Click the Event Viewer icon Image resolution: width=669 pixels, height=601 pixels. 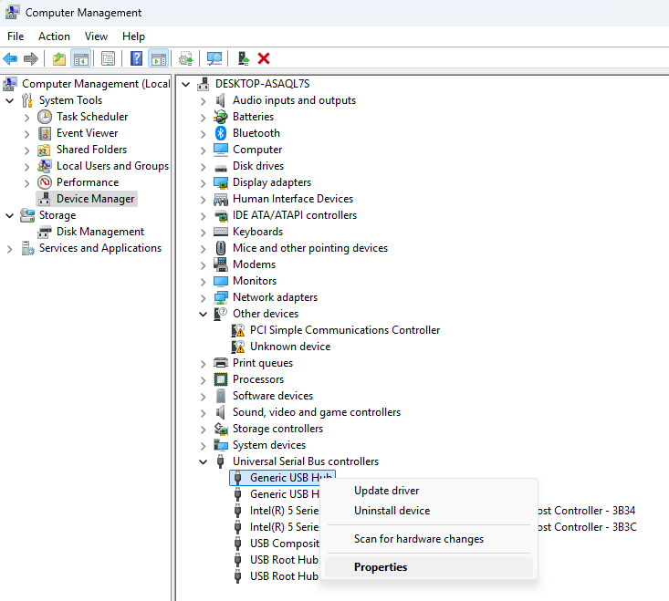click(x=45, y=133)
